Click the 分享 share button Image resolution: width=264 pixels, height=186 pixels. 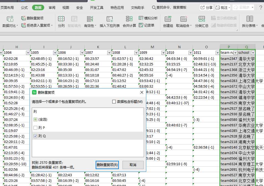pos(207,7)
